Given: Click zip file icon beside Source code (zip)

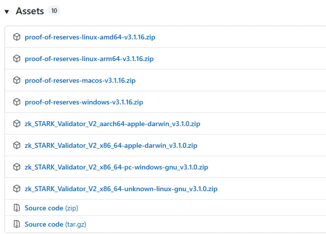Looking at the screenshot, I should tap(17, 208).
